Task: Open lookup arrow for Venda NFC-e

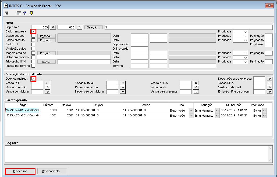Action: click(196, 83)
